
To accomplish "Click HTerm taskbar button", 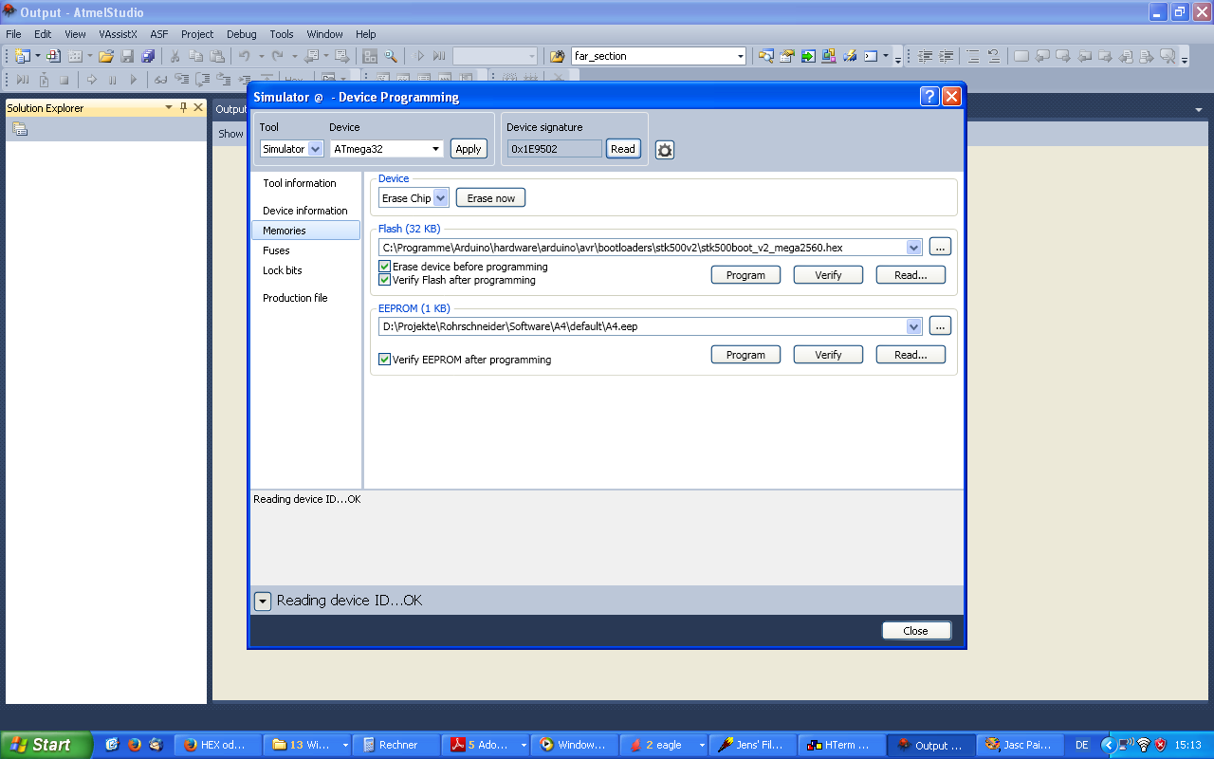I will pyautogui.click(x=840, y=745).
